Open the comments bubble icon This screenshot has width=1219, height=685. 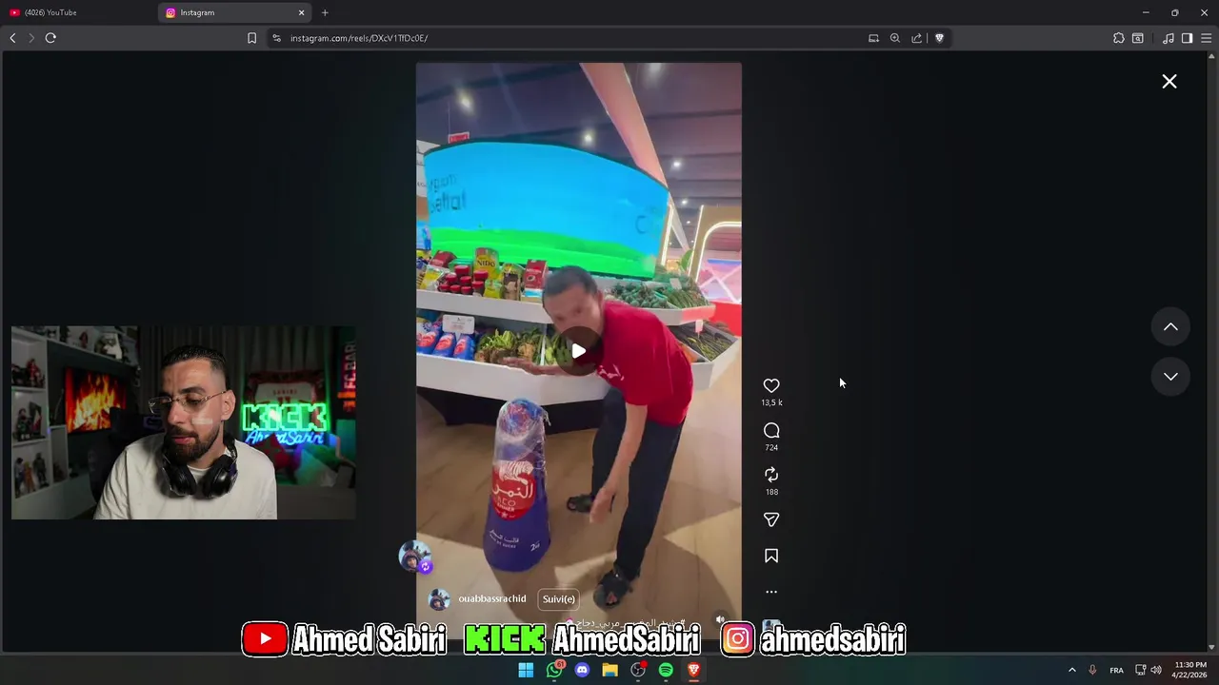click(771, 430)
